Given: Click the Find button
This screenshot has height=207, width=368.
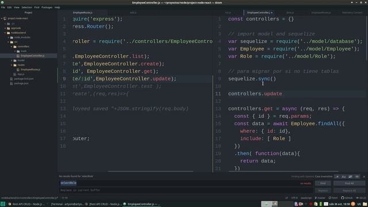Looking at the screenshot, I should coord(323,183).
